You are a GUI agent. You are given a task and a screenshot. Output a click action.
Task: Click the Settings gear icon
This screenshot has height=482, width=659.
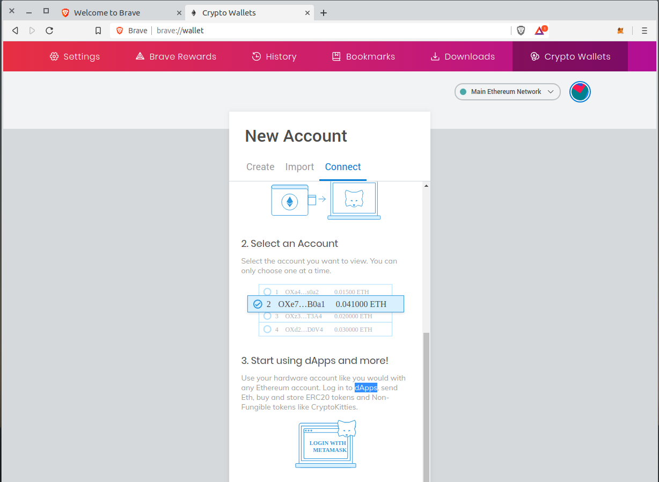tap(54, 56)
